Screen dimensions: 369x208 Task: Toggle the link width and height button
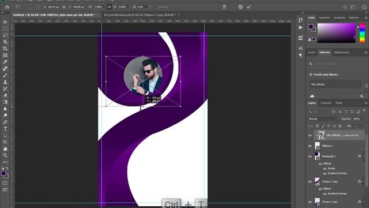pos(109,7)
